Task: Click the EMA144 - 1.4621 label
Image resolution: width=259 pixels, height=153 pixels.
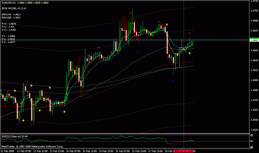Action: [11, 14]
